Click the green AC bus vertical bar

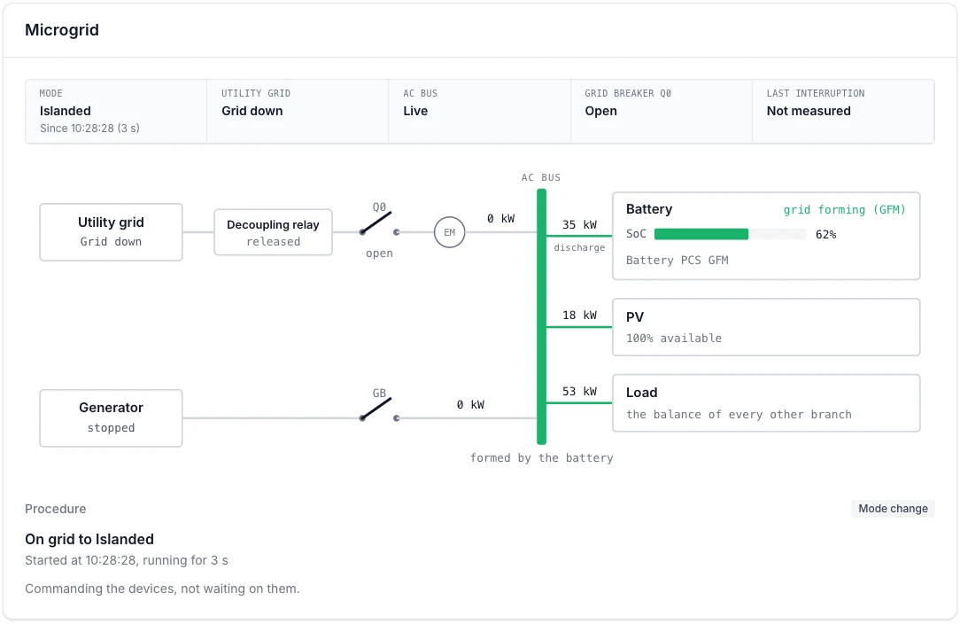click(541, 316)
